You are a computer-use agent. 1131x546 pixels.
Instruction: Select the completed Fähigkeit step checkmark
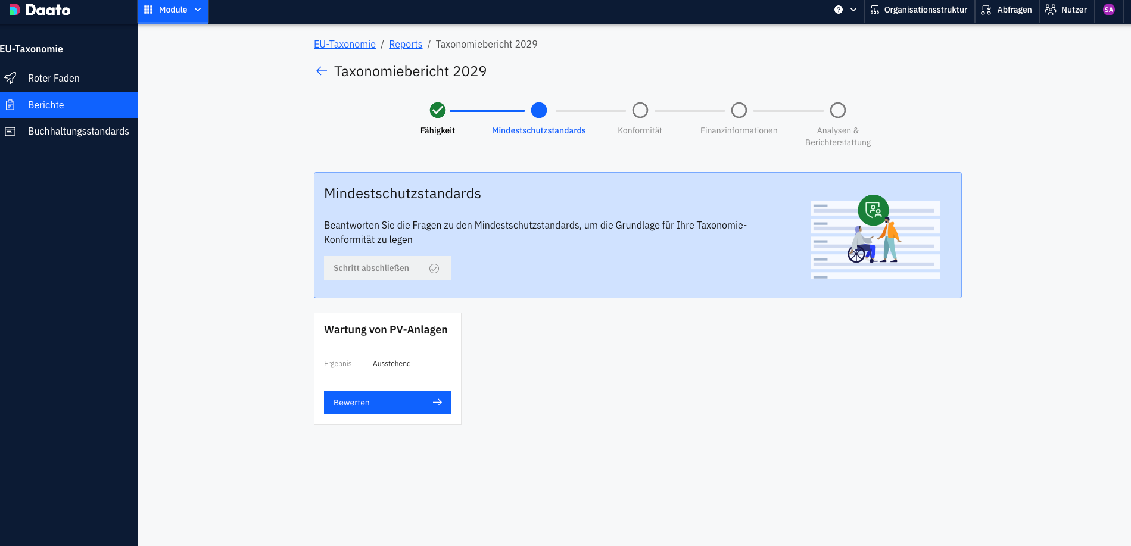[438, 110]
